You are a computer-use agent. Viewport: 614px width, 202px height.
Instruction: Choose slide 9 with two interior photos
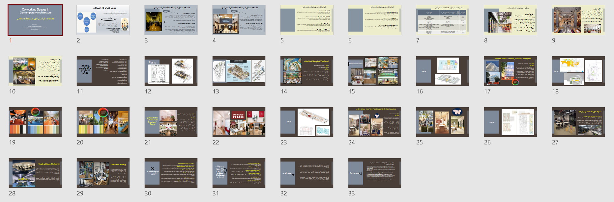(578, 20)
